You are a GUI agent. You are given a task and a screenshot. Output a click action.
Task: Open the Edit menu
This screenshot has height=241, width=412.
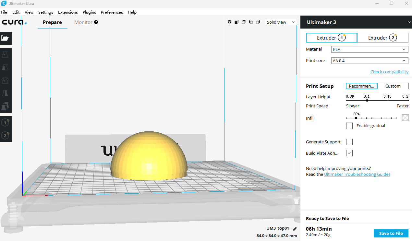point(16,12)
